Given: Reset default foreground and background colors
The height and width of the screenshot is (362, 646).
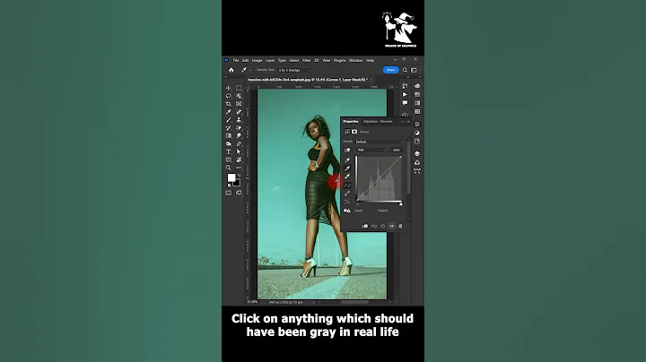Looking at the screenshot, I should tap(229, 185).
